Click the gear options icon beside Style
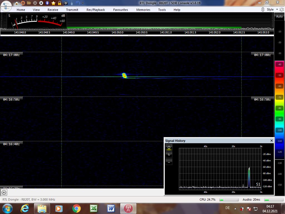This screenshot has width=285, height=214. (x=282, y=10)
